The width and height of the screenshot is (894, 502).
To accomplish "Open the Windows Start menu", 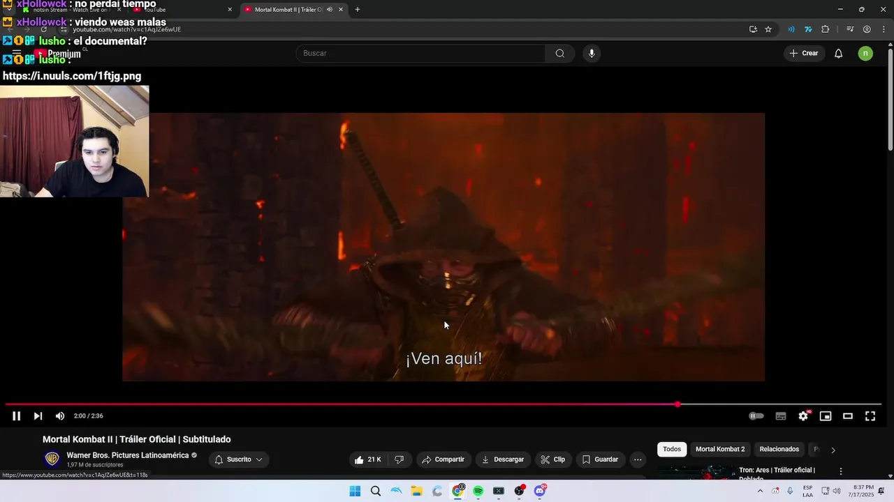I will pos(355,491).
